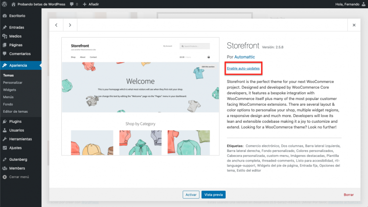Viewport: 368px width, 207px height.
Task: Open the Automattic author link
Action: pyautogui.click(x=244, y=57)
